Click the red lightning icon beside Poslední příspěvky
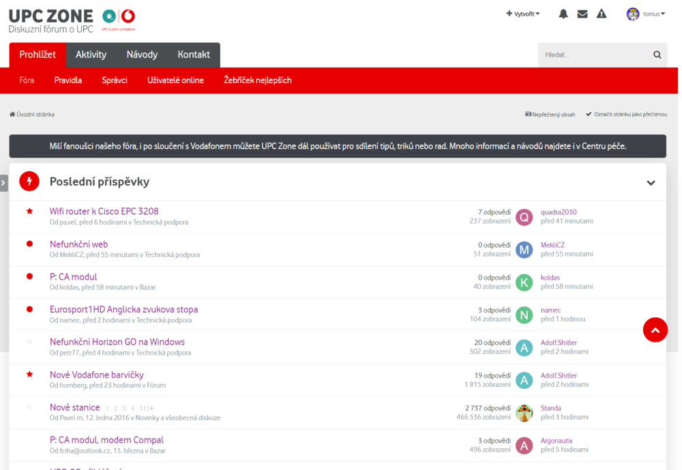The width and height of the screenshot is (682, 470). pyautogui.click(x=29, y=181)
